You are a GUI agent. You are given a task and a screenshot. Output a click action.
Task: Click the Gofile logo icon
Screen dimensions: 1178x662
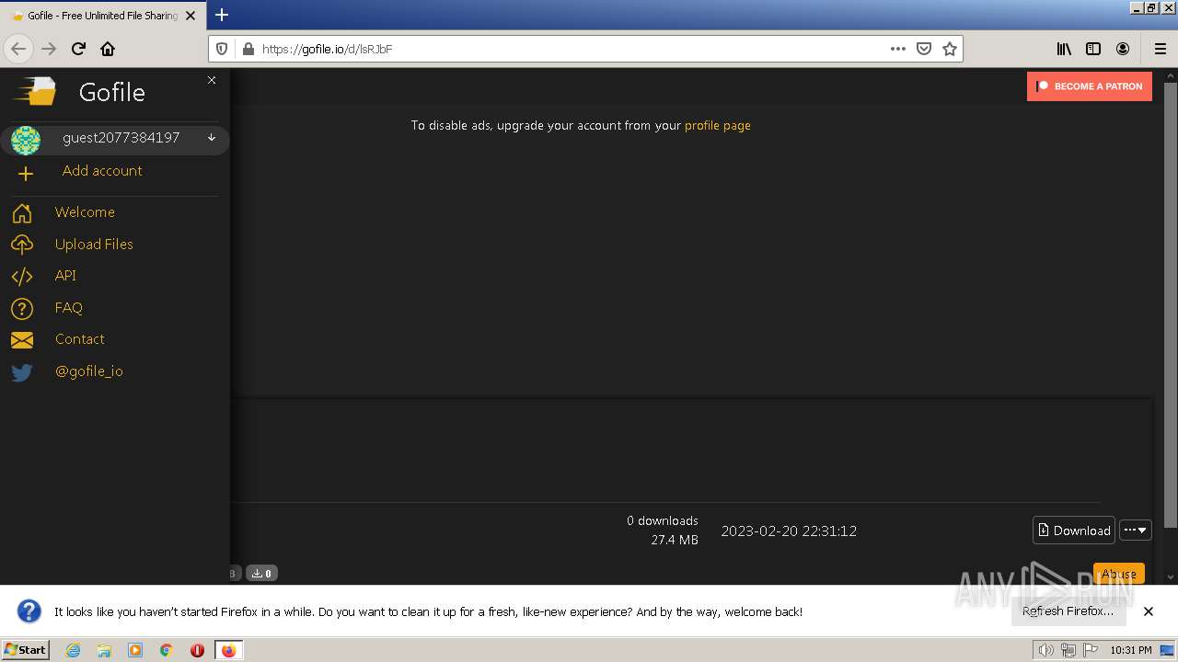pos(34,92)
